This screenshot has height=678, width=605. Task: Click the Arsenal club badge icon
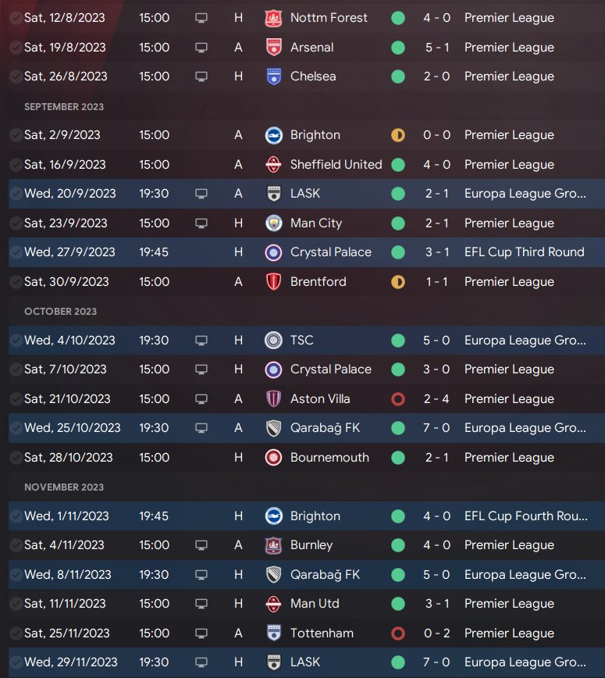tap(273, 48)
